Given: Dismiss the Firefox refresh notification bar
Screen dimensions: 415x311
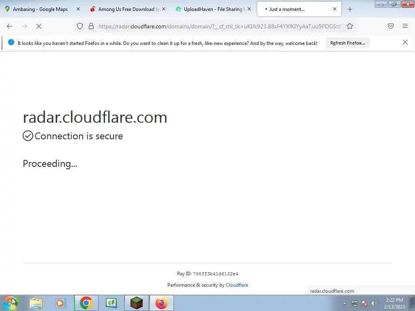Looking at the screenshot, I should [x=405, y=42].
